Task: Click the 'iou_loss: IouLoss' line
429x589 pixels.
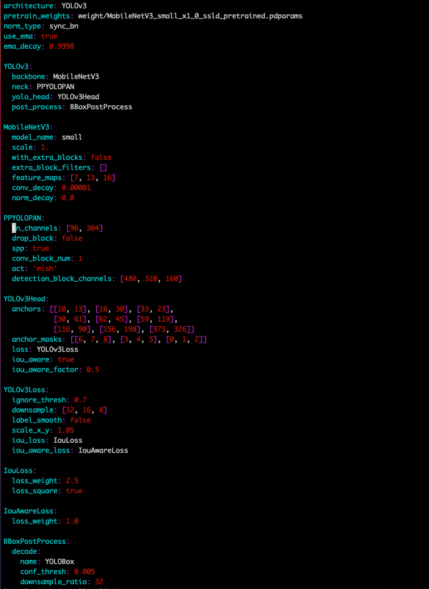Action: coord(47,440)
